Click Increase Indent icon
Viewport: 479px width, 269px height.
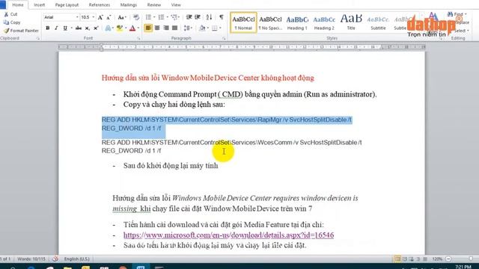tap(198, 17)
